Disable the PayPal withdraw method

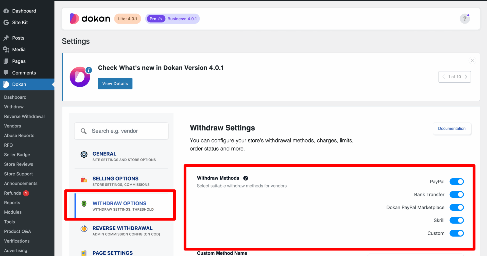[457, 182]
